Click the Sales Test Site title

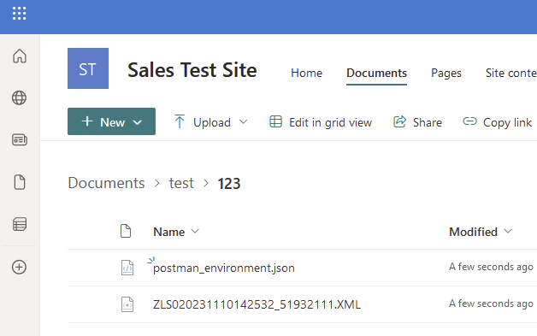click(x=192, y=70)
